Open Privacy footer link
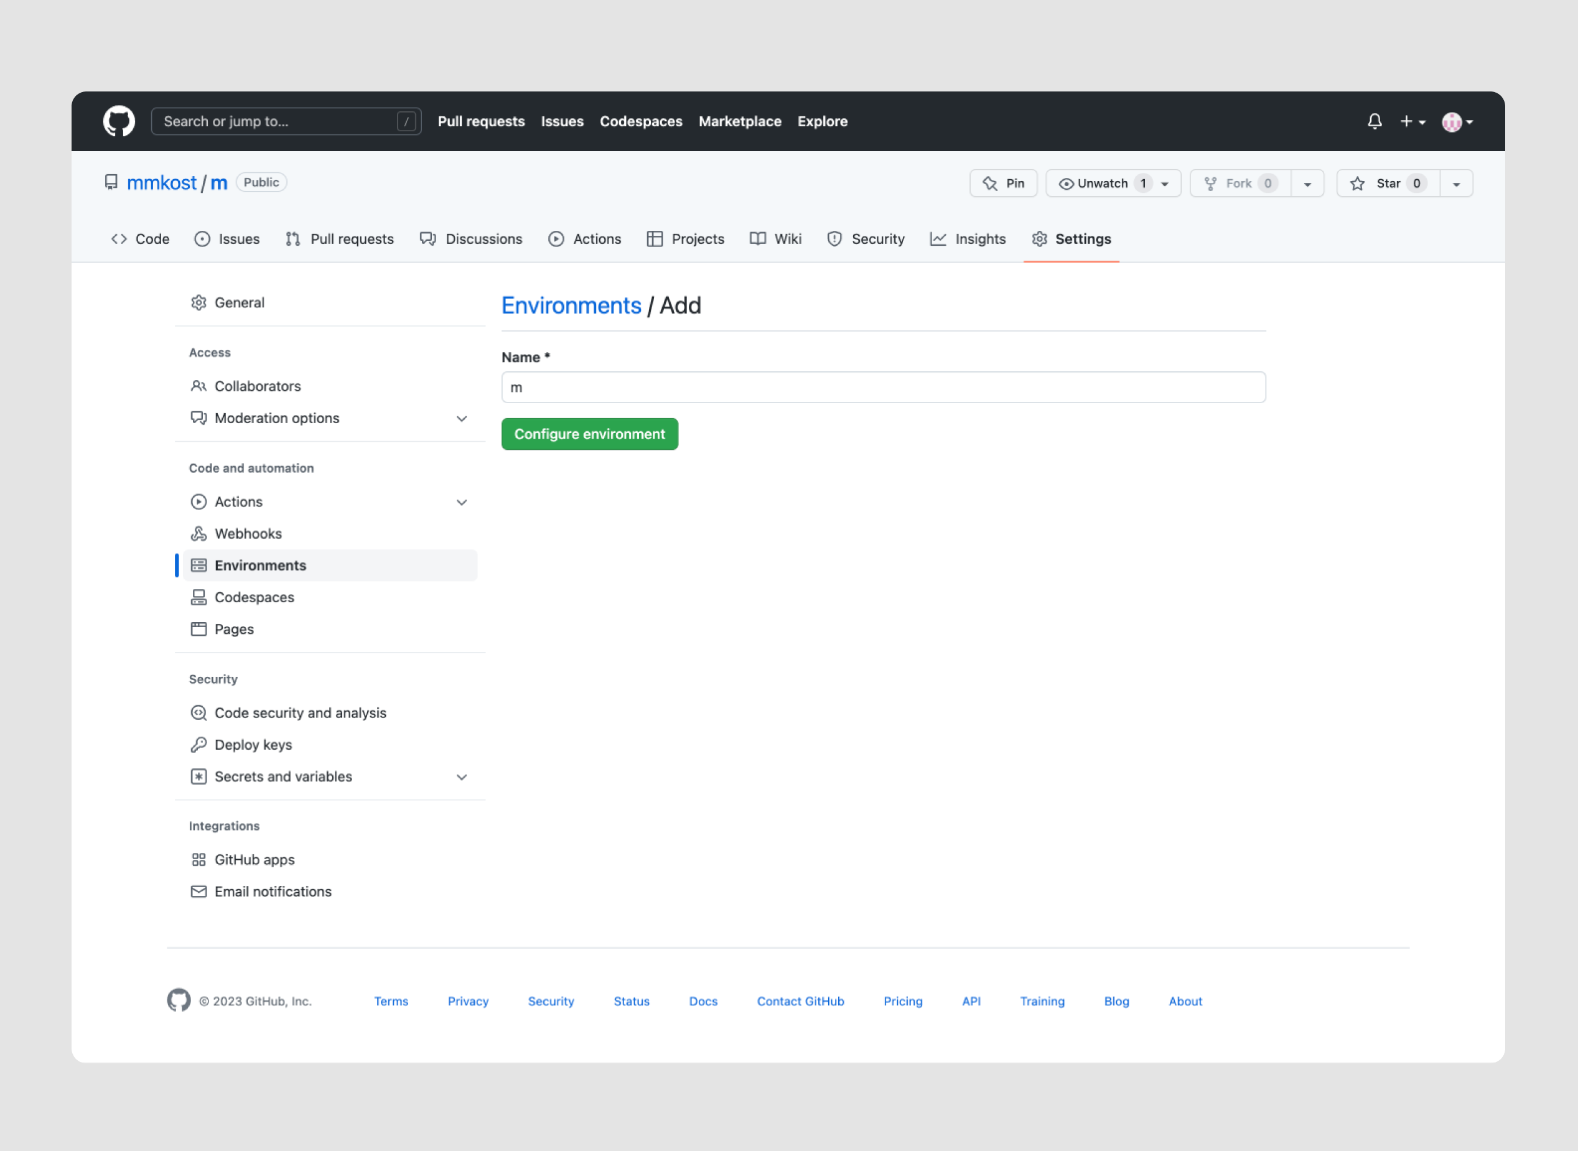Viewport: 1578px width, 1151px height. (467, 1001)
